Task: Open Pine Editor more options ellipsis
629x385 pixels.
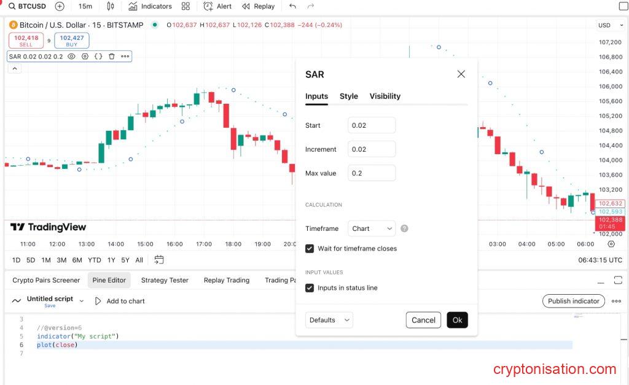Action: coord(617,301)
